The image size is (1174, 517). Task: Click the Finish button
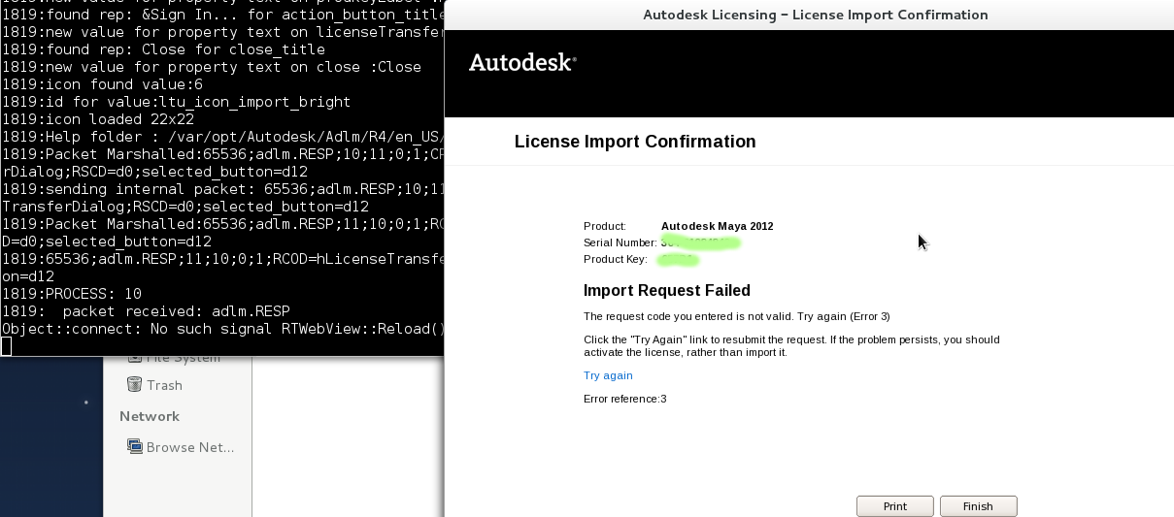click(978, 506)
